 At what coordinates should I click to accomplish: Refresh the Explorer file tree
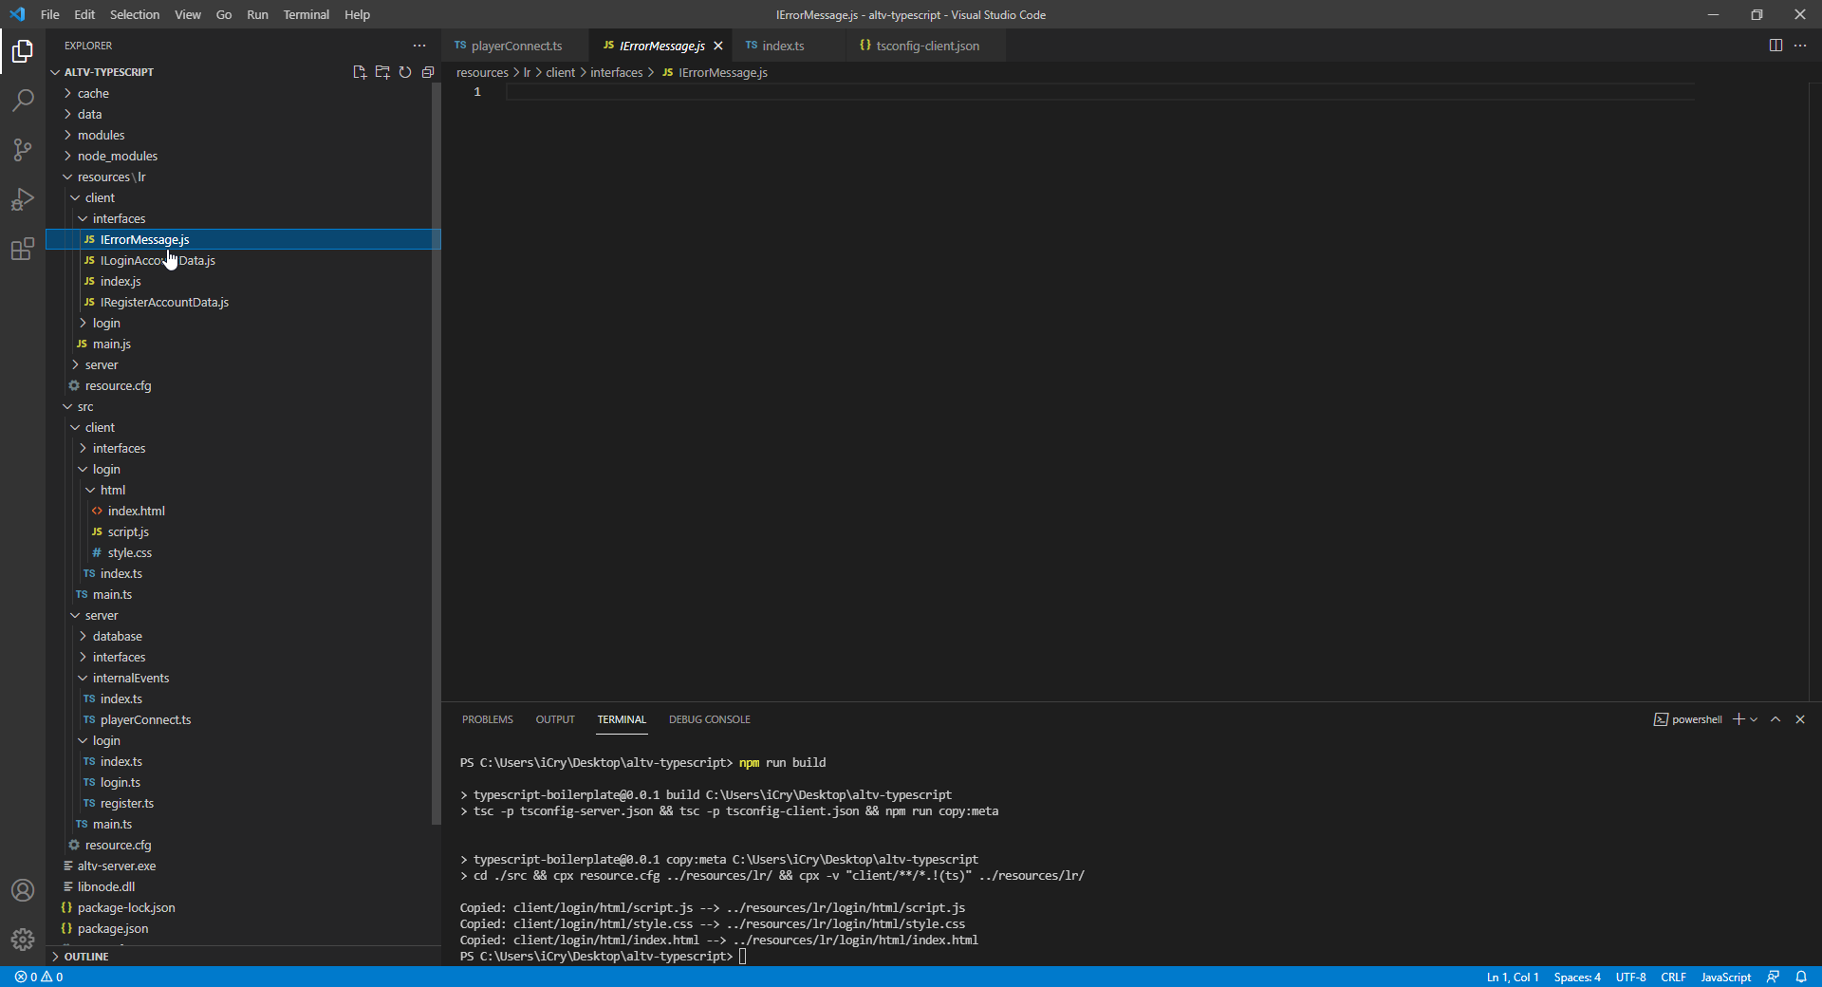[405, 72]
